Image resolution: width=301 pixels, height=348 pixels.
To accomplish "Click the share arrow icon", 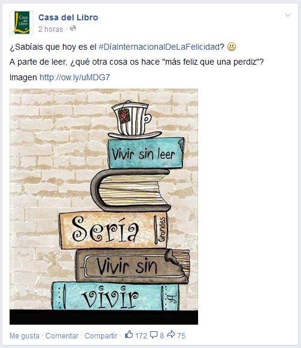I will coord(171,334).
